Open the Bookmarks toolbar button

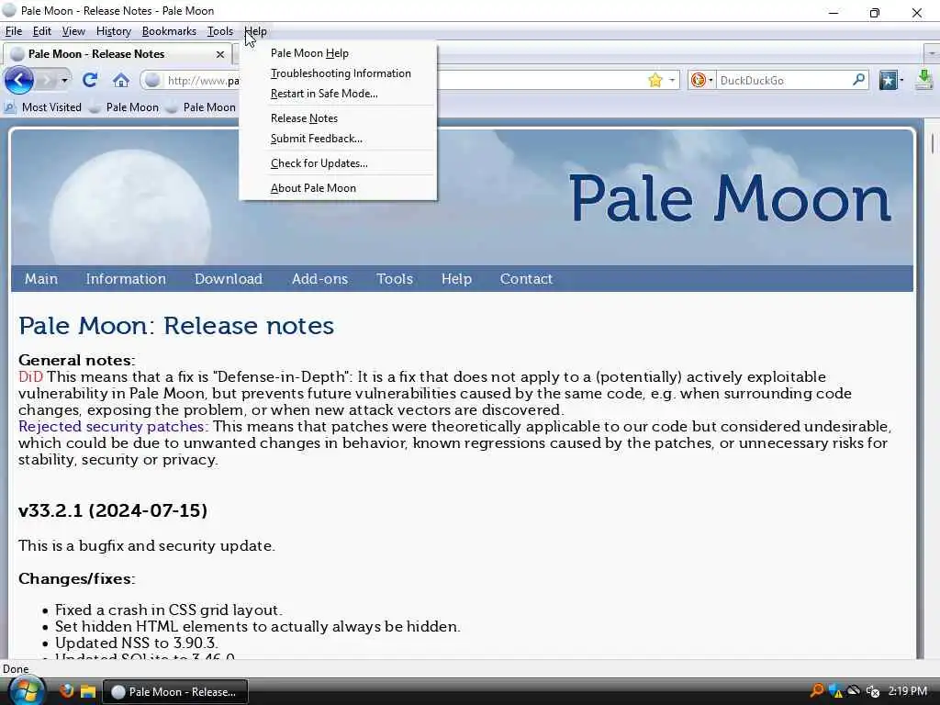point(890,80)
